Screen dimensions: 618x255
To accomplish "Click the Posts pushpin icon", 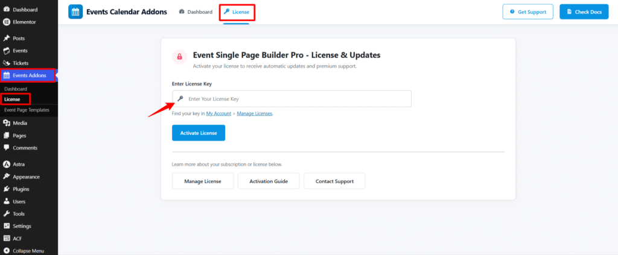I will coord(6,38).
